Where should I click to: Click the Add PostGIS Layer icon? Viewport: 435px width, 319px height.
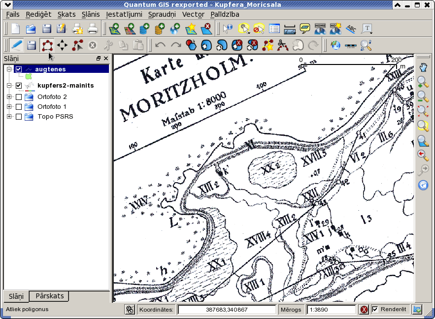coord(144,29)
